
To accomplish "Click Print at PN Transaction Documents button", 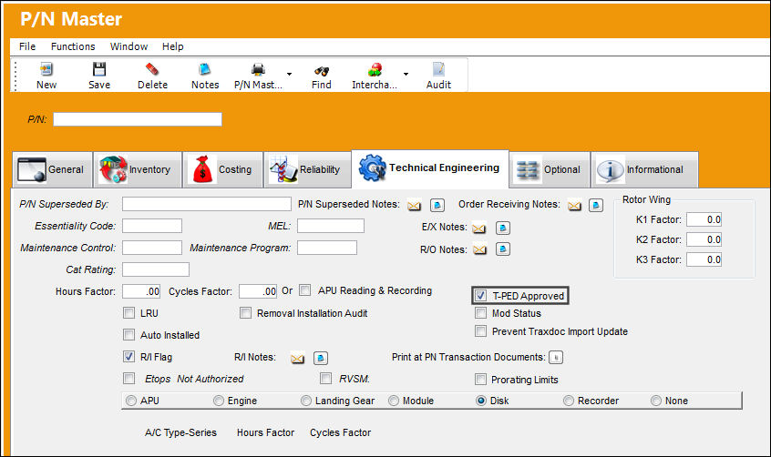I will (x=556, y=357).
